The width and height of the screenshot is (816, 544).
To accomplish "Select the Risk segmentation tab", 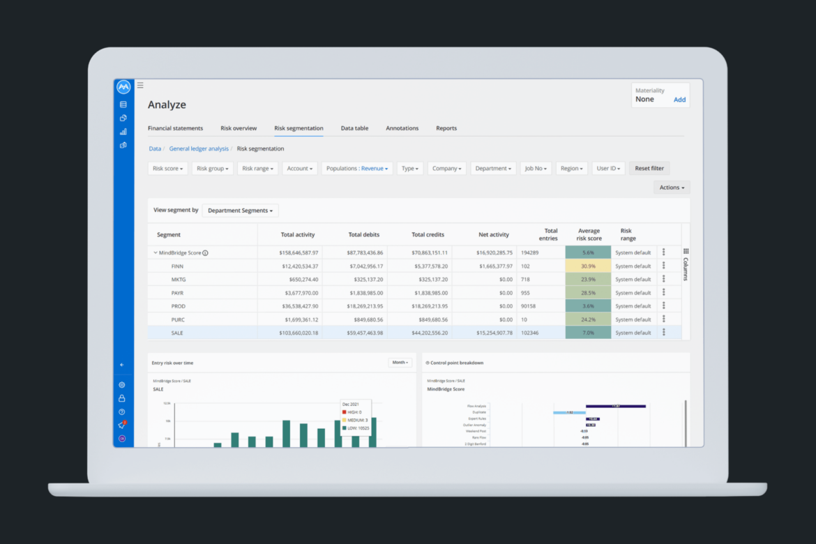I will click(x=299, y=128).
